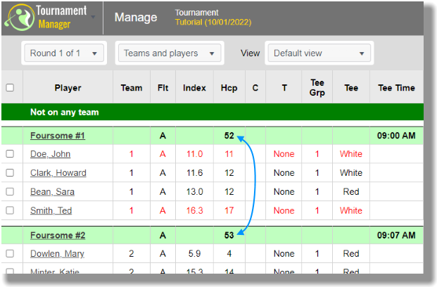Screen dimensions: 437x287
Task: Click the Tutorial (10/01/2022) tournament name
Action: pyautogui.click(x=213, y=22)
